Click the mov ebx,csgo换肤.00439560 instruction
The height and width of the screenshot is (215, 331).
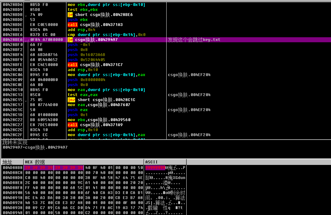99,120
